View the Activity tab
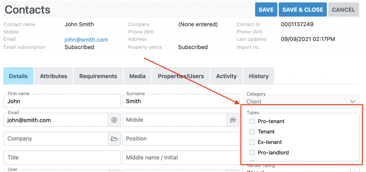Viewport: 366px width, 172px height. click(226, 76)
